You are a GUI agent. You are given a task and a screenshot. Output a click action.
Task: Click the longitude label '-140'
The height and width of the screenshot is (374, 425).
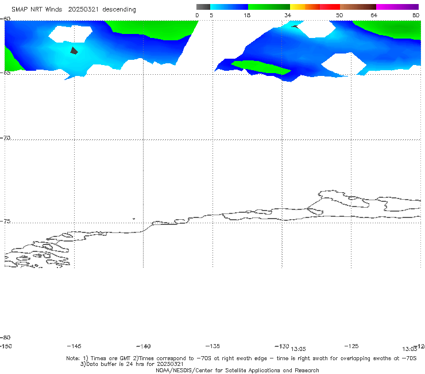[x=143, y=346]
